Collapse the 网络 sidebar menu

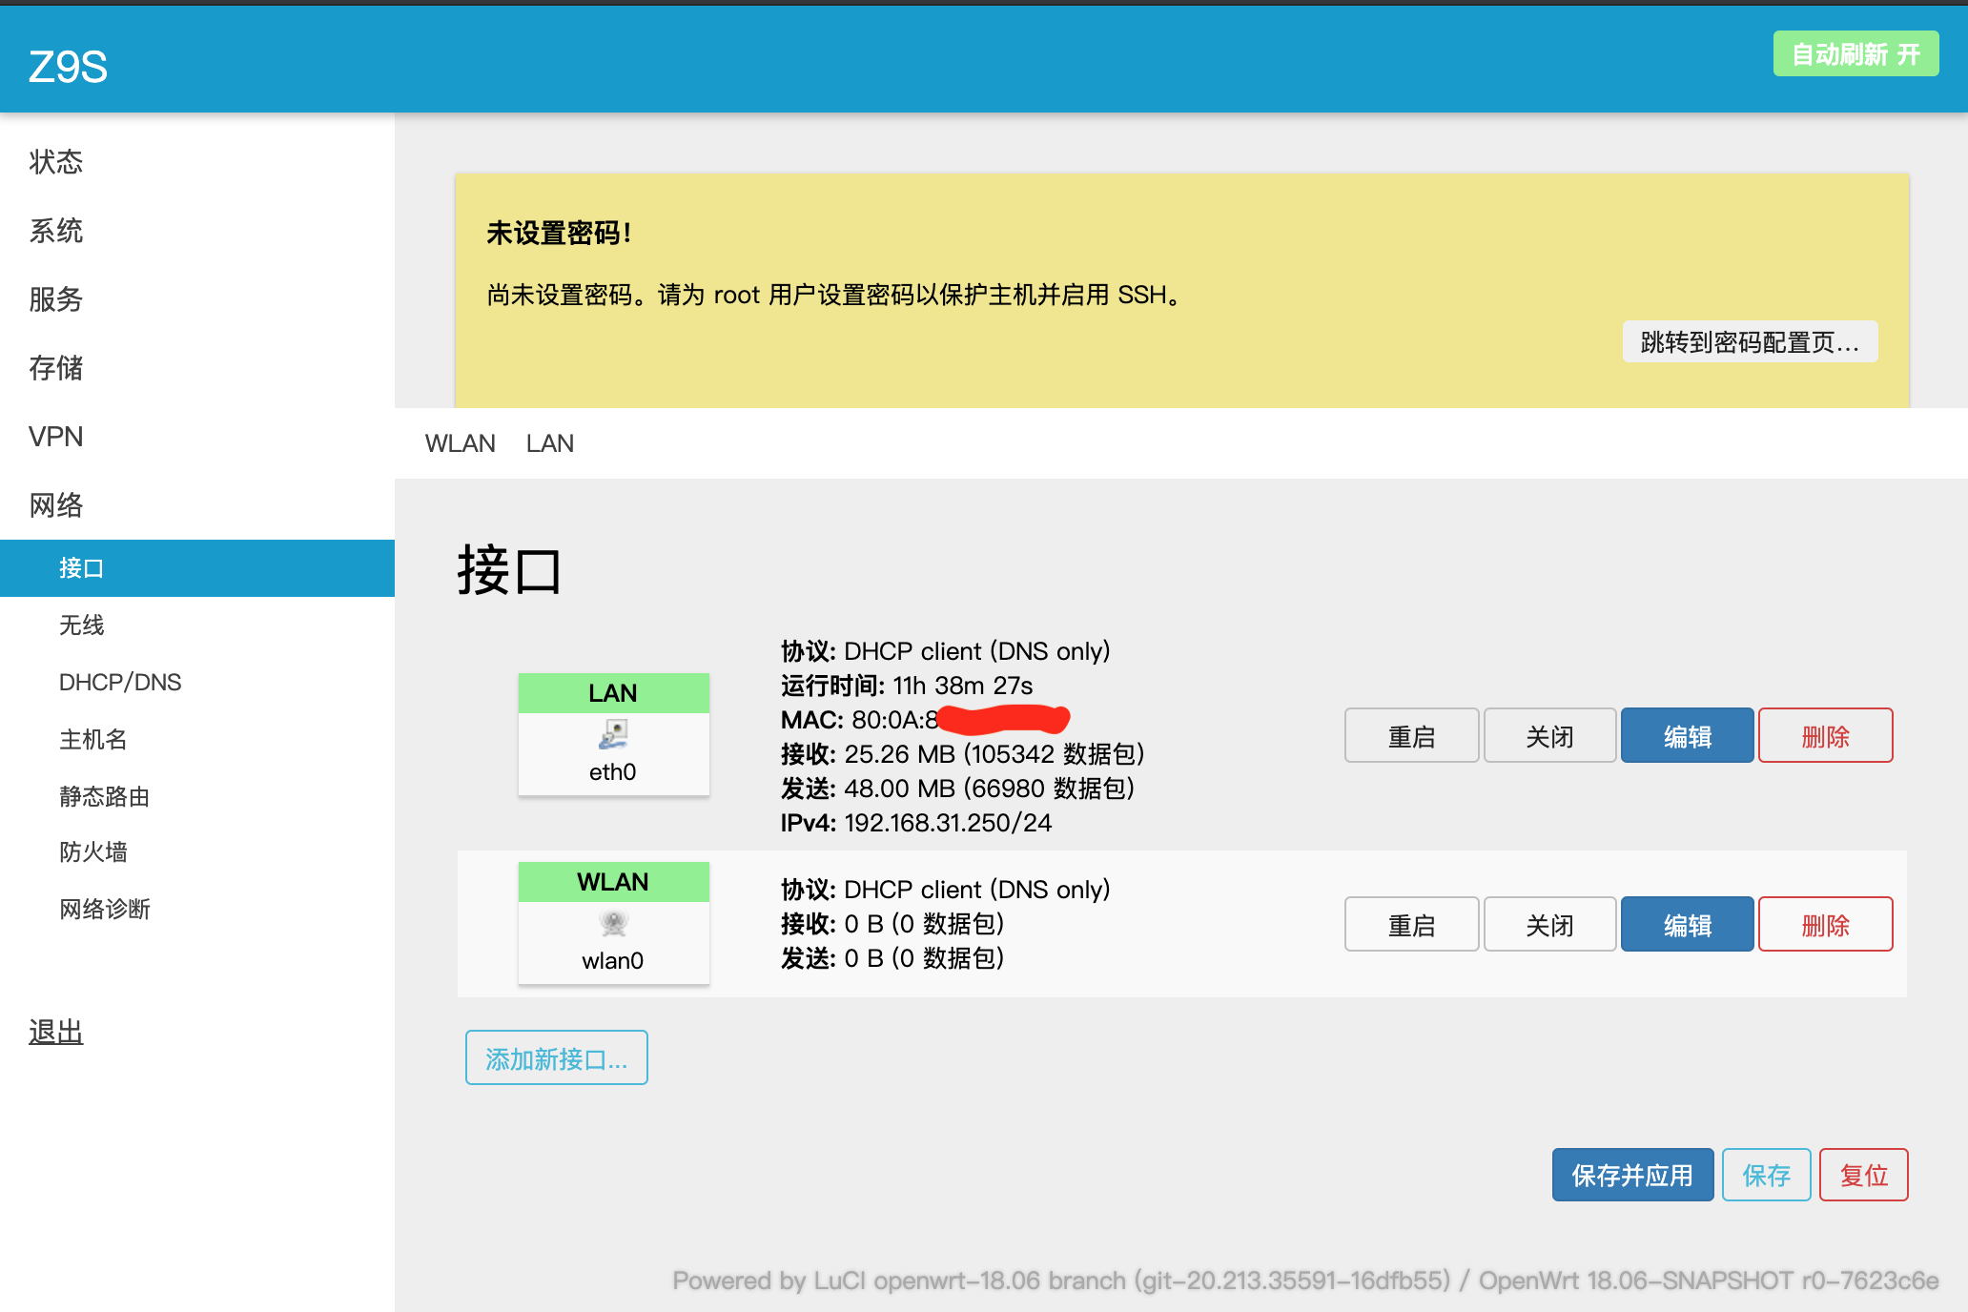click(55, 505)
